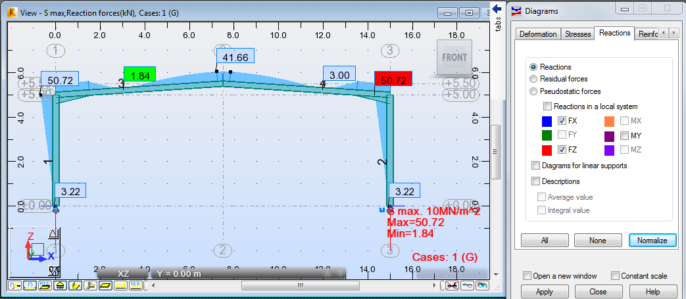Click the blue tabs arrow icon
The width and height of the screenshot is (686, 299).
pos(497,9)
